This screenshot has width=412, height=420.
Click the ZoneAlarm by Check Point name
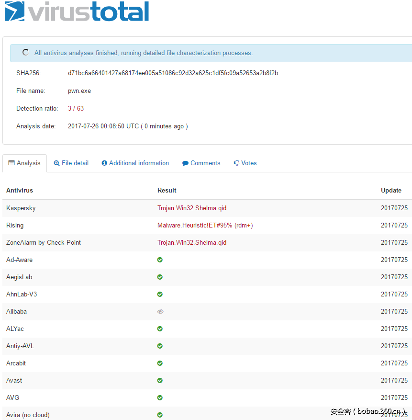pos(44,243)
